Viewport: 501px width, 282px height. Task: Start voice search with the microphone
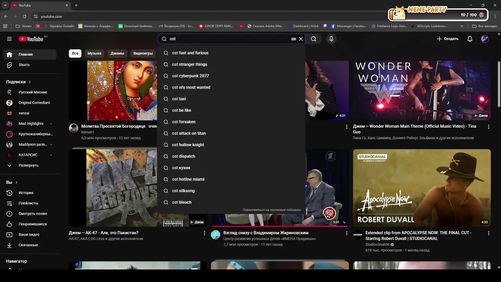point(331,39)
